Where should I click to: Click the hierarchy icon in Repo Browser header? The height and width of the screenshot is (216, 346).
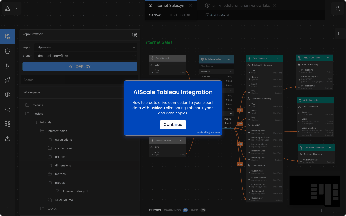tap(134, 35)
